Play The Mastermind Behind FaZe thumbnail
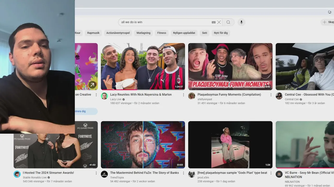 143,145
